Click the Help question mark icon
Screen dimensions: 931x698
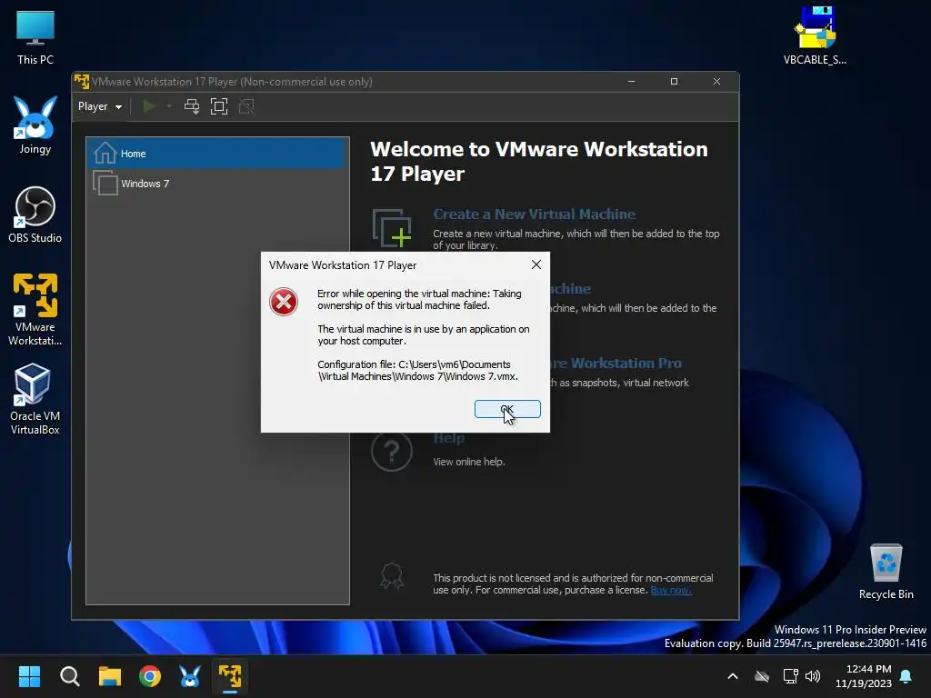click(392, 452)
